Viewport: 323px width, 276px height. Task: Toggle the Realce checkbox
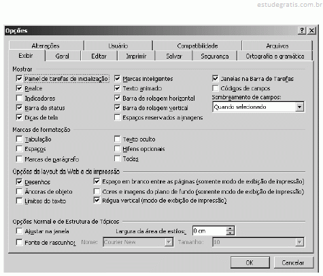19,88
